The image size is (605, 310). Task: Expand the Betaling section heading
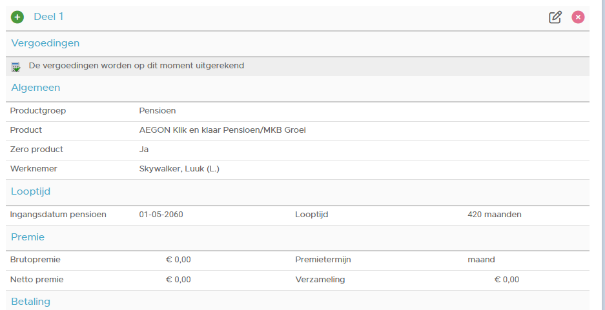pos(31,301)
